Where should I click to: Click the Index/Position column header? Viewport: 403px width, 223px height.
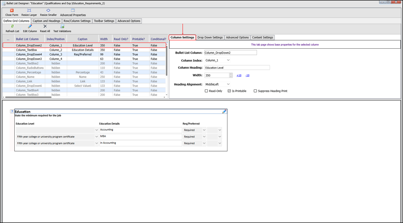coord(56,39)
